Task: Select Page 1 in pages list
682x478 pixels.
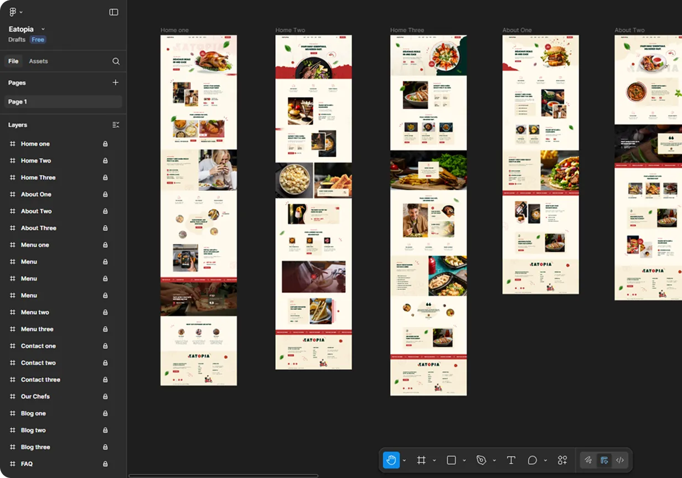Action: tap(63, 102)
